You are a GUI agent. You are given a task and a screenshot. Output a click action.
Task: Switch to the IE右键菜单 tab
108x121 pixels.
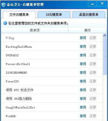pos(54,15)
